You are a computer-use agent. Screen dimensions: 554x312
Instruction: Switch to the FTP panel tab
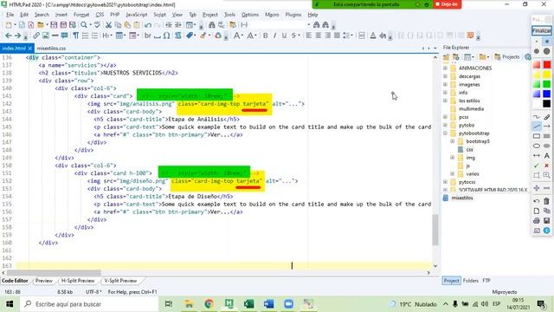[486, 281]
